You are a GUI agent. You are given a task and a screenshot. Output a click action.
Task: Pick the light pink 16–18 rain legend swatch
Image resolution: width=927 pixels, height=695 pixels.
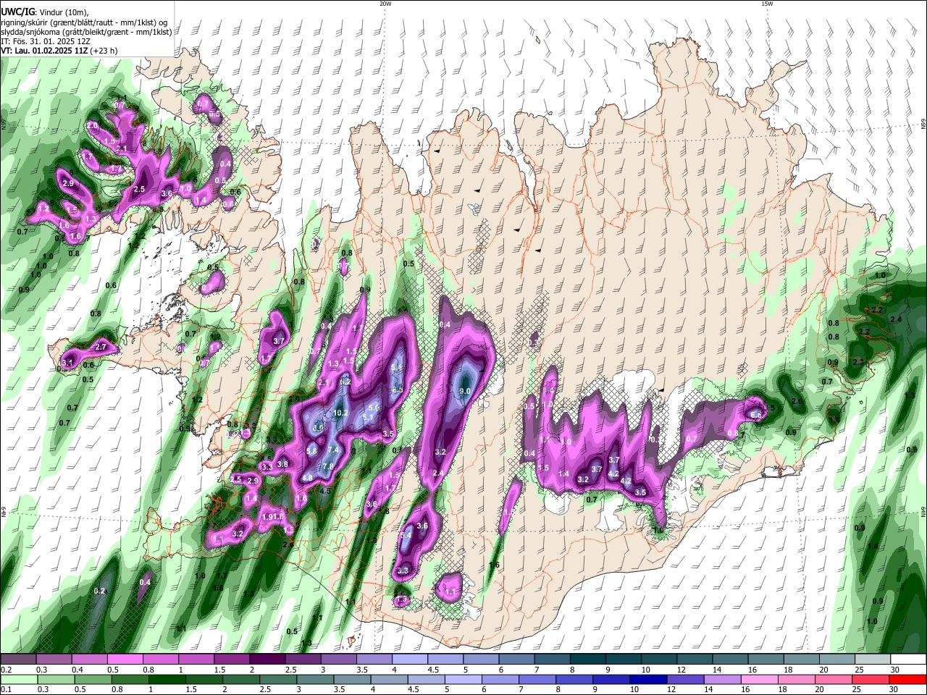(x=760, y=679)
